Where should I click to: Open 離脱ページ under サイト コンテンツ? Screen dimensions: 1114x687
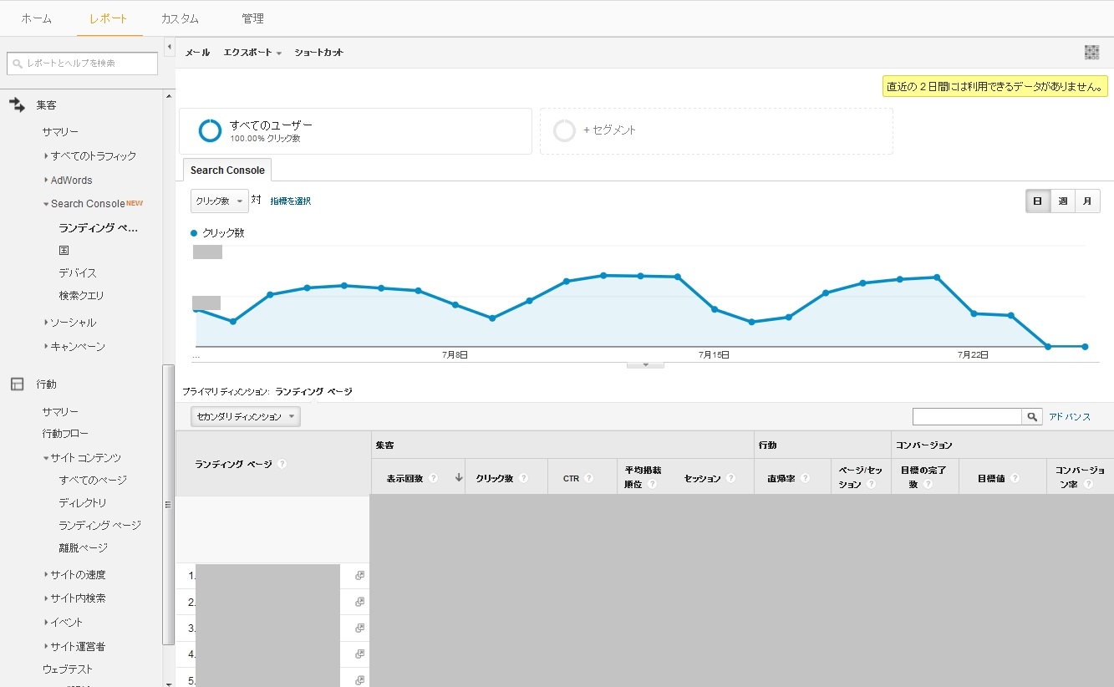click(83, 547)
